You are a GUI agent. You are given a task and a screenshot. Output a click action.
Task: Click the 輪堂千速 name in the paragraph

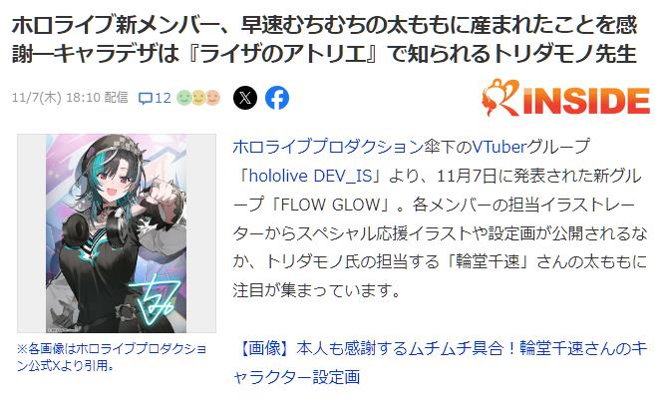[x=492, y=262]
